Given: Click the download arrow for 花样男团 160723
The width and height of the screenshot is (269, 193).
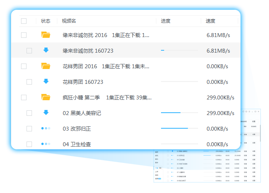Looking at the screenshot, I should click(x=46, y=81).
